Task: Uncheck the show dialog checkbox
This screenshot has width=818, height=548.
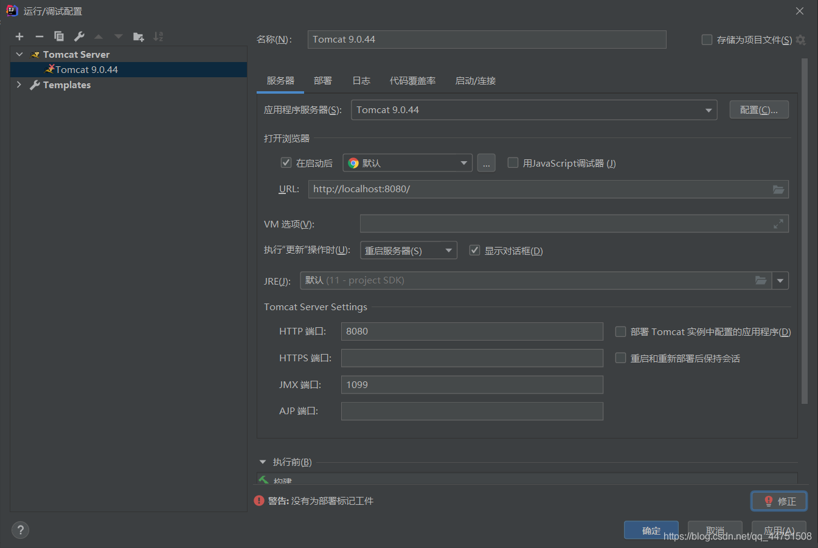Action: [x=474, y=250]
